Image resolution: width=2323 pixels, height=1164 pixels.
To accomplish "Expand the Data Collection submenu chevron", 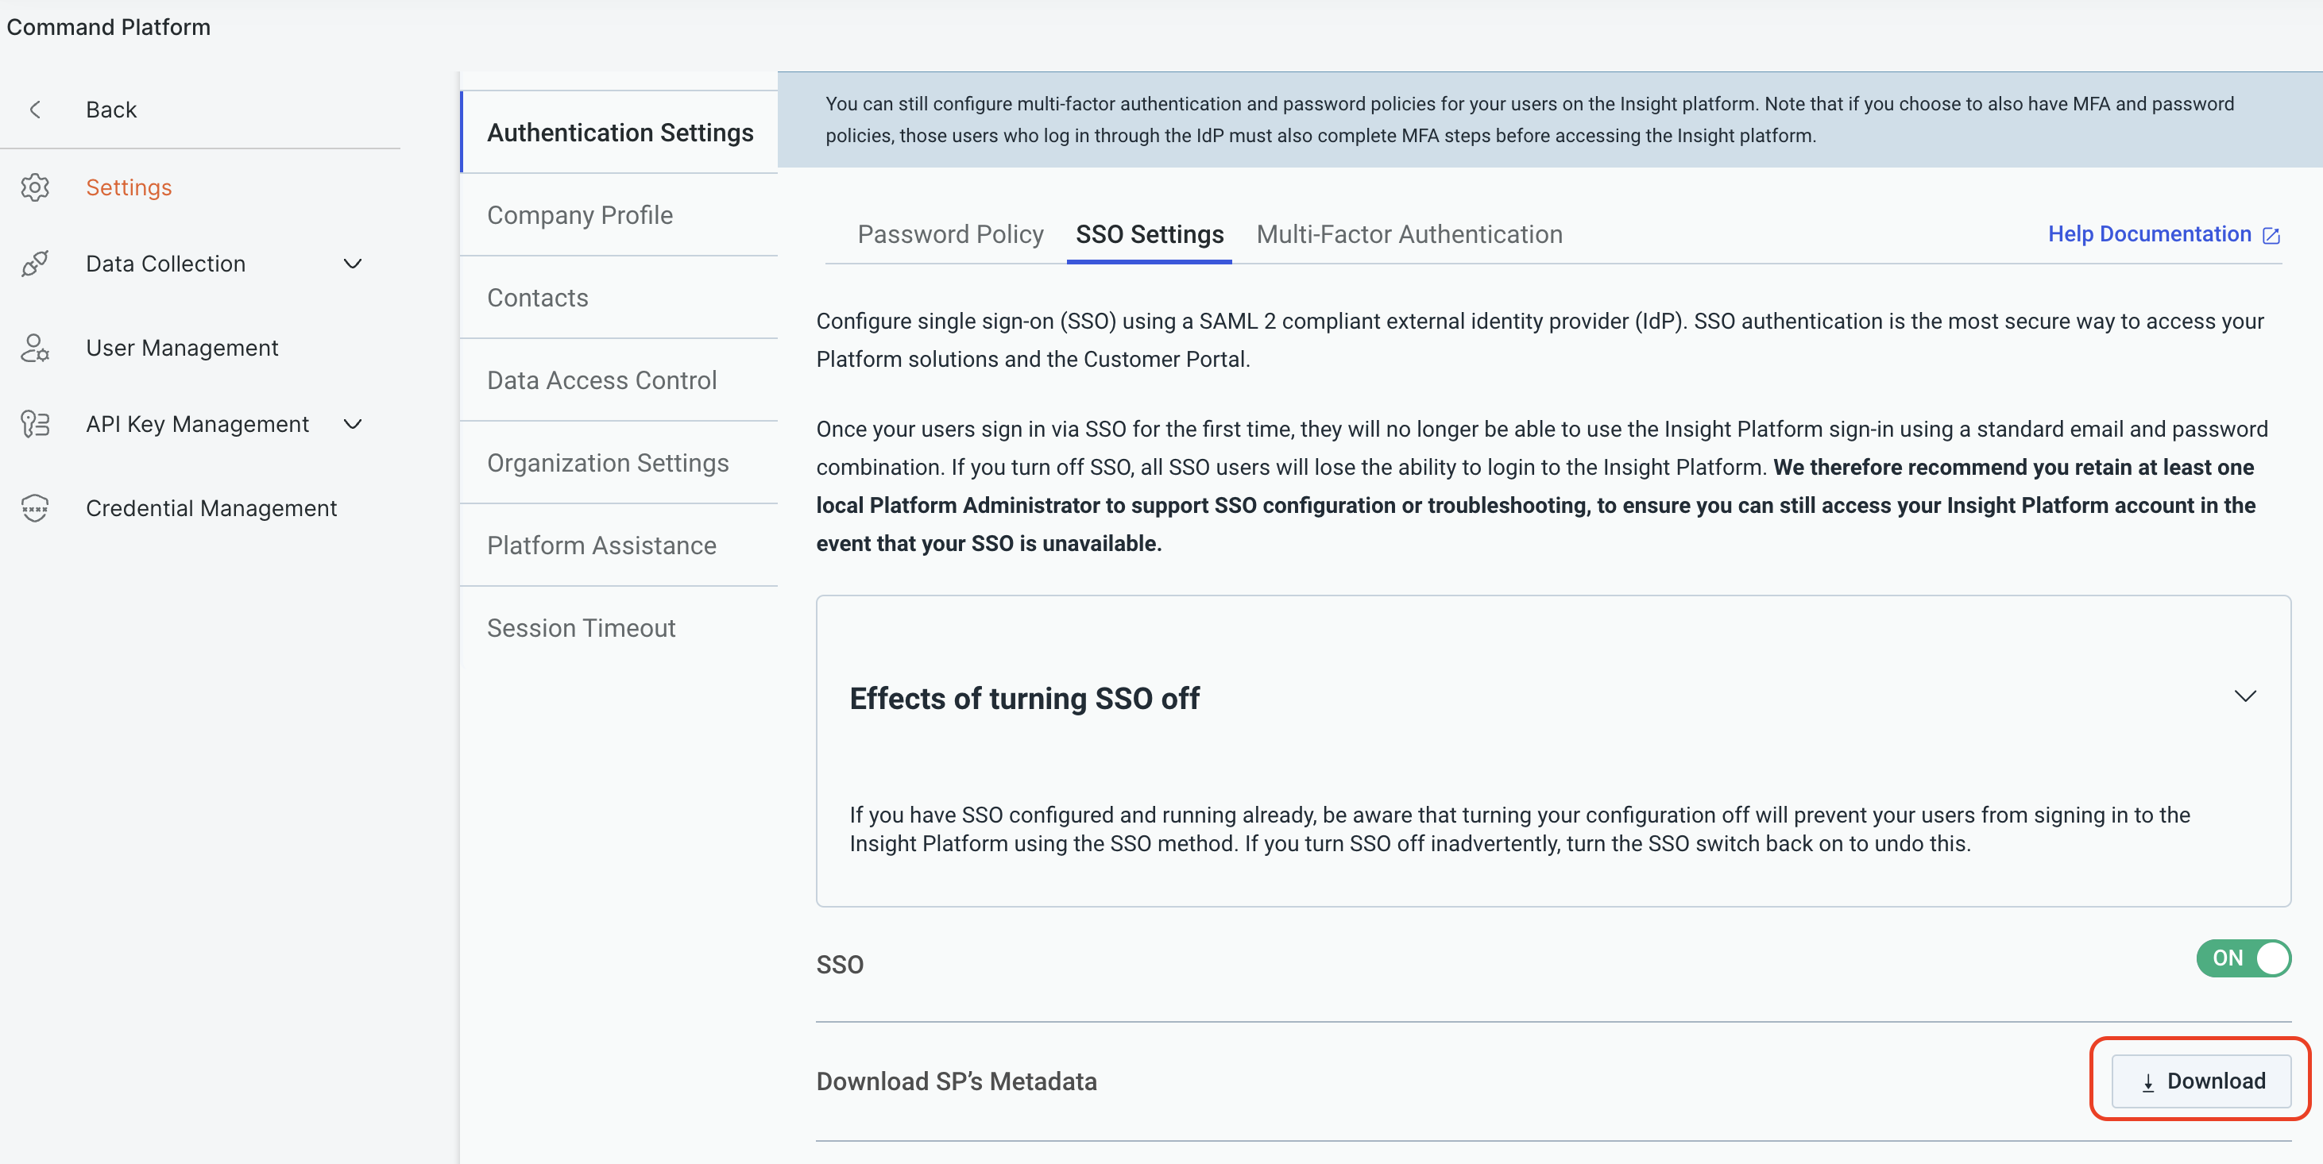I will point(353,264).
